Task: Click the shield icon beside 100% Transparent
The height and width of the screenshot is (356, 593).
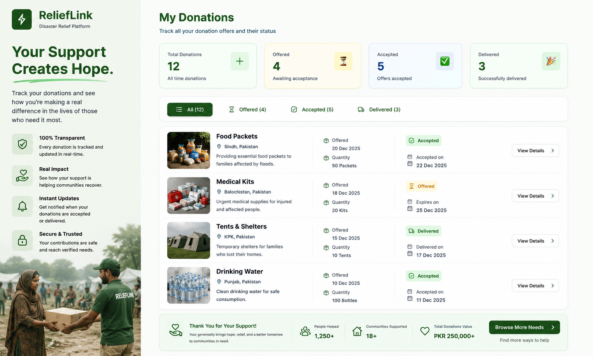Action: [x=22, y=144]
